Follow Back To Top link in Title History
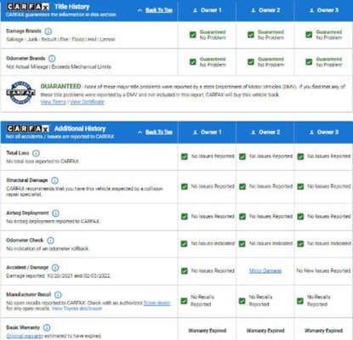 159,10
